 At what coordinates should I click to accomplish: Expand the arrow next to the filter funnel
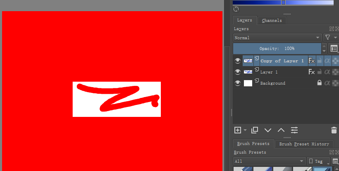(335, 38)
